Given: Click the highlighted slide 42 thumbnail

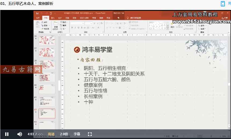Looking at the screenshot, I should click(47, 113).
